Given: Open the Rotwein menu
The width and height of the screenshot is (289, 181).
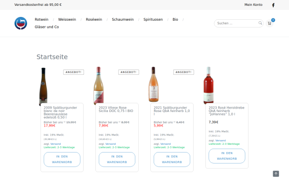Looking at the screenshot, I should coord(41,19).
